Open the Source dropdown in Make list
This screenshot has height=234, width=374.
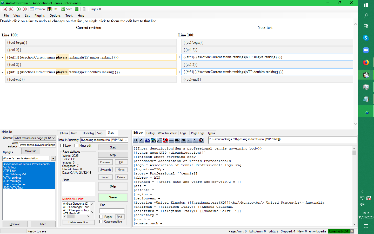(35, 138)
